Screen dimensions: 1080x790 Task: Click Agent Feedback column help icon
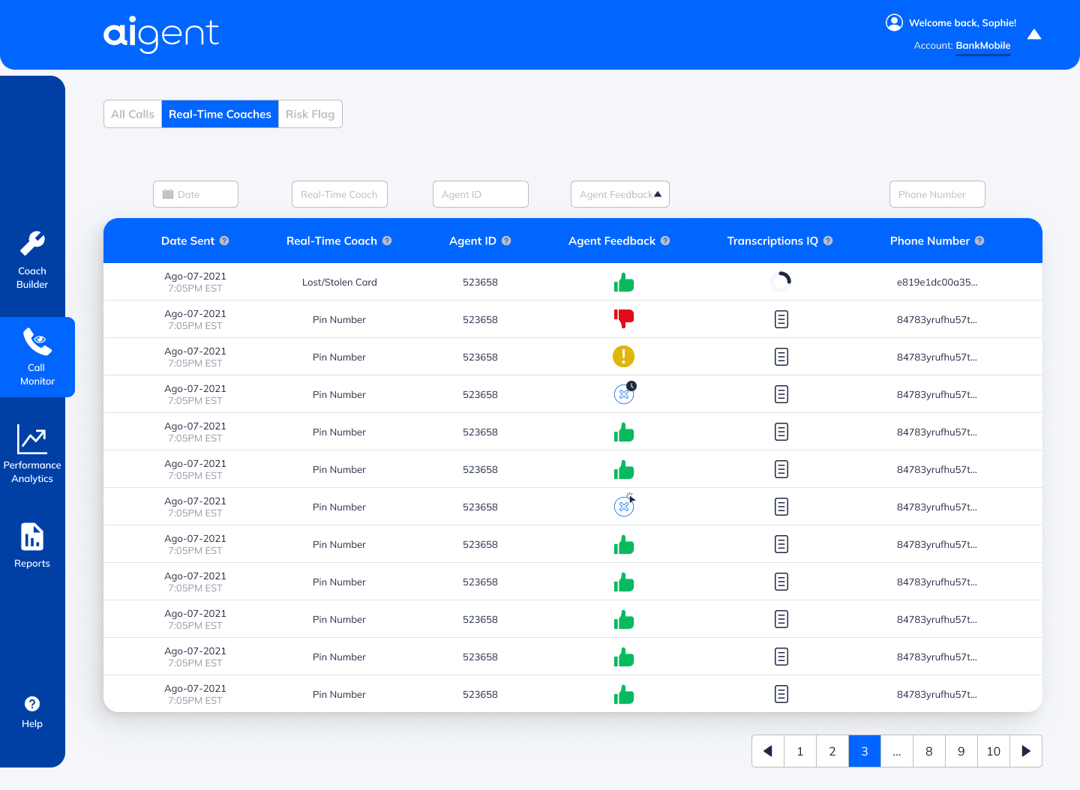point(665,241)
